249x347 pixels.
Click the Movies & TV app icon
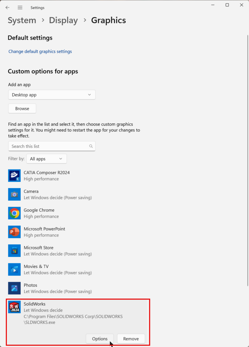(14, 269)
